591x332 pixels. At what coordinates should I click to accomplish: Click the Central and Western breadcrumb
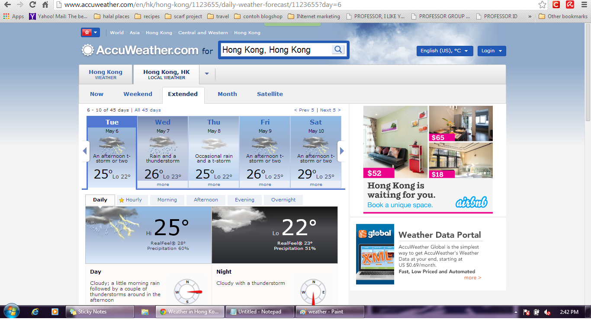coord(203,33)
